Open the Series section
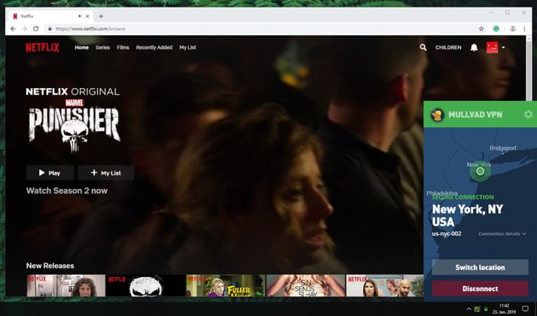537x316 pixels. [102, 47]
